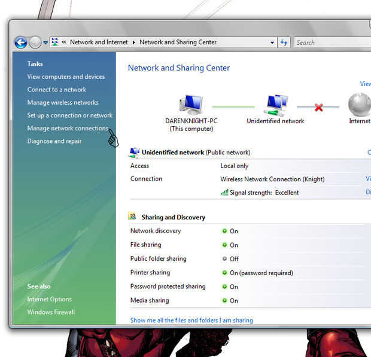Open the address bar history dropdown
The width and height of the screenshot is (371, 357).
coord(272,42)
